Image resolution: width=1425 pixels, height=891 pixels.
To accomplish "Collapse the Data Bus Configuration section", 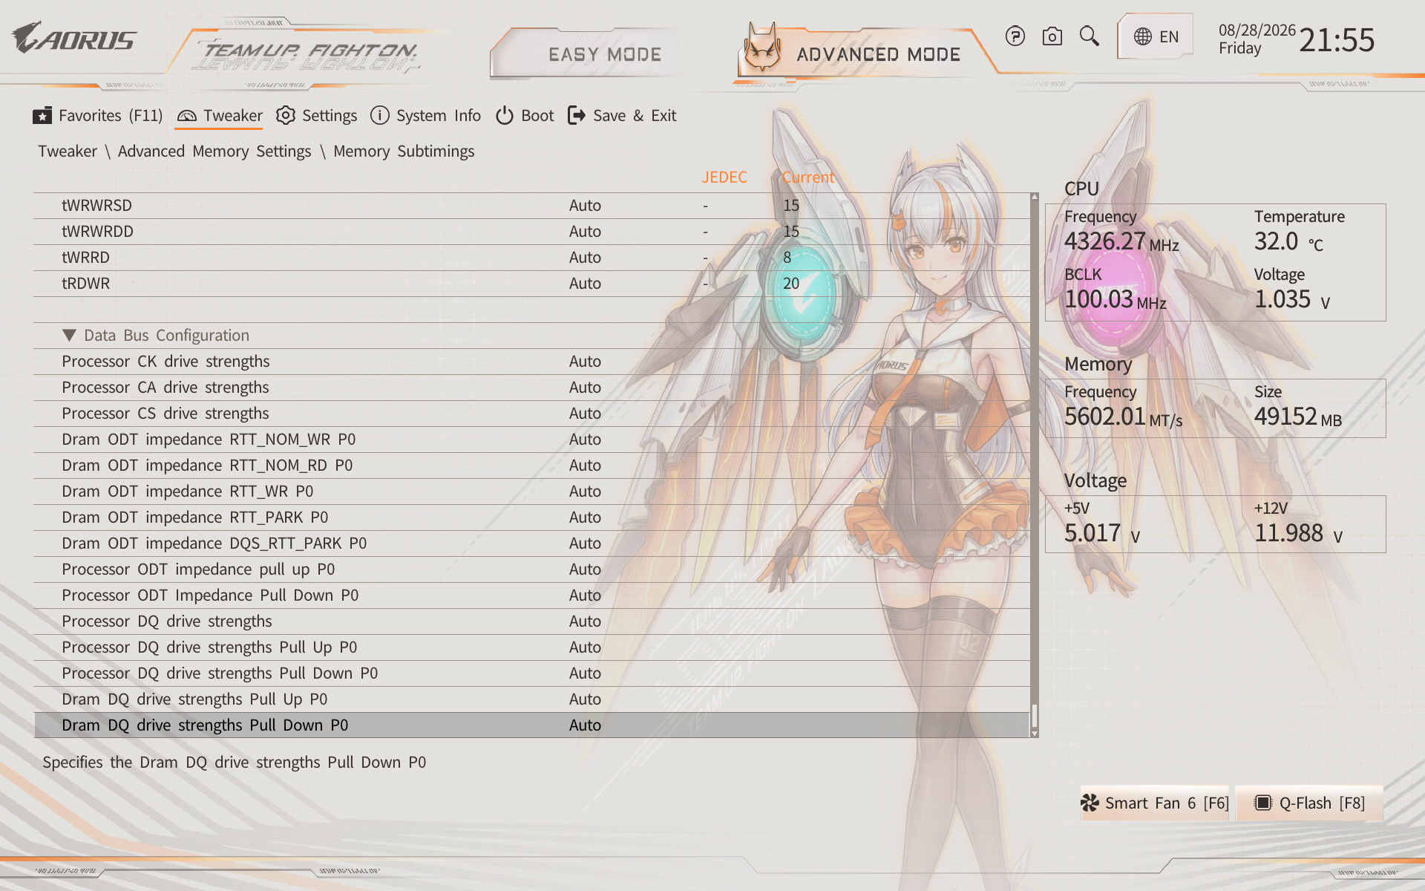I will click(x=69, y=335).
